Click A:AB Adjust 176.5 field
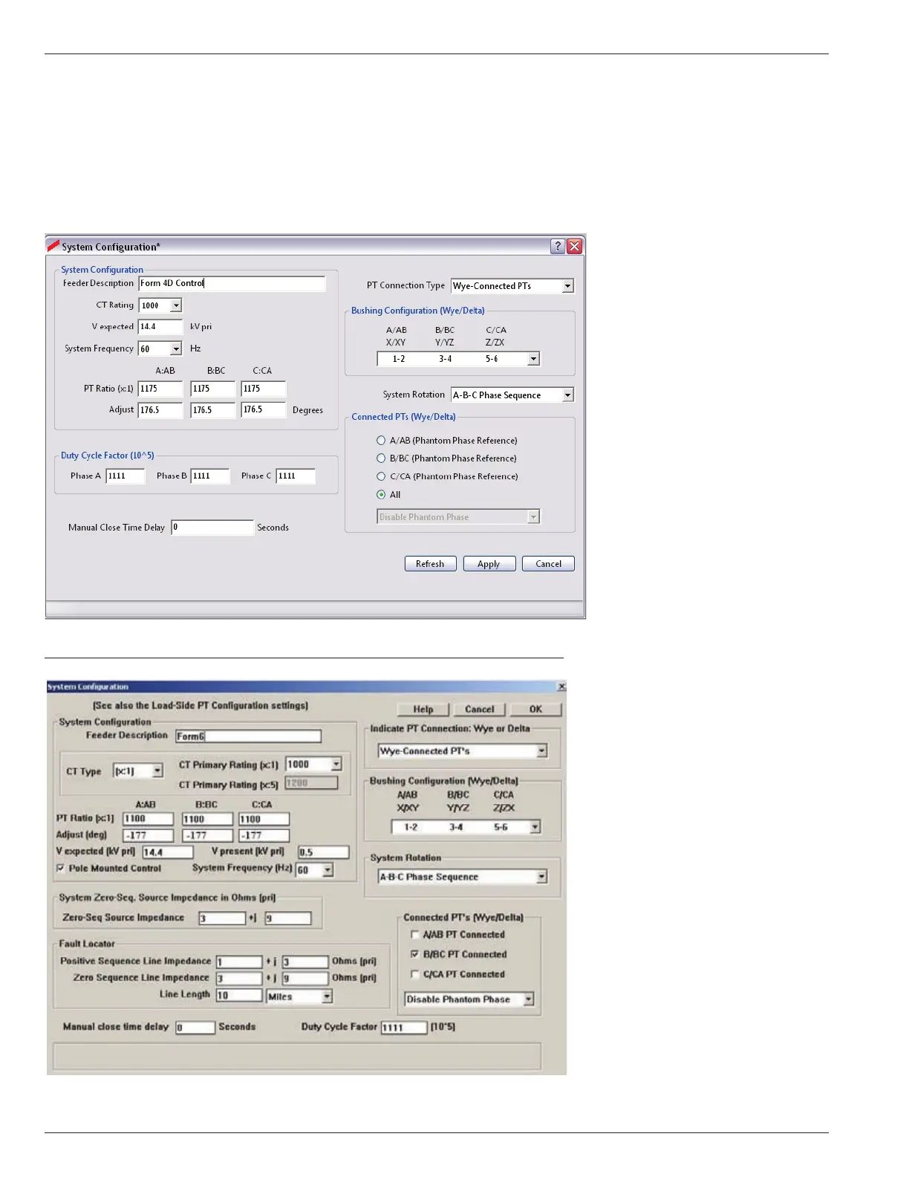 (160, 410)
